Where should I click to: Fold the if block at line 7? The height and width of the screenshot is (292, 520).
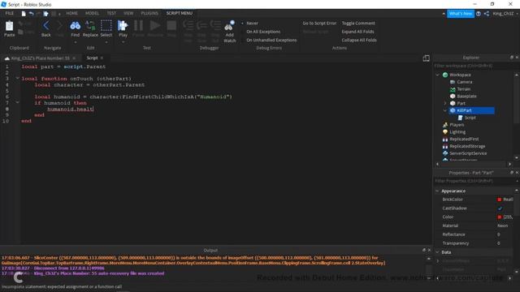(17, 103)
